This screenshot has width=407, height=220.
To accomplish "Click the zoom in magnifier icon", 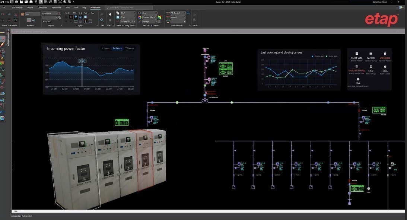I will point(65,2).
